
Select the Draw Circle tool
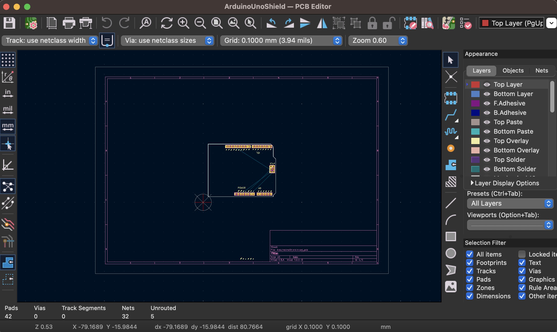click(451, 253)
